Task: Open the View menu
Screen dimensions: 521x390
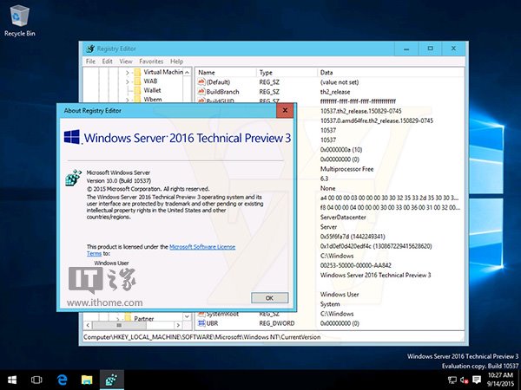Action: pyautogui.click(x=126, y=62)
